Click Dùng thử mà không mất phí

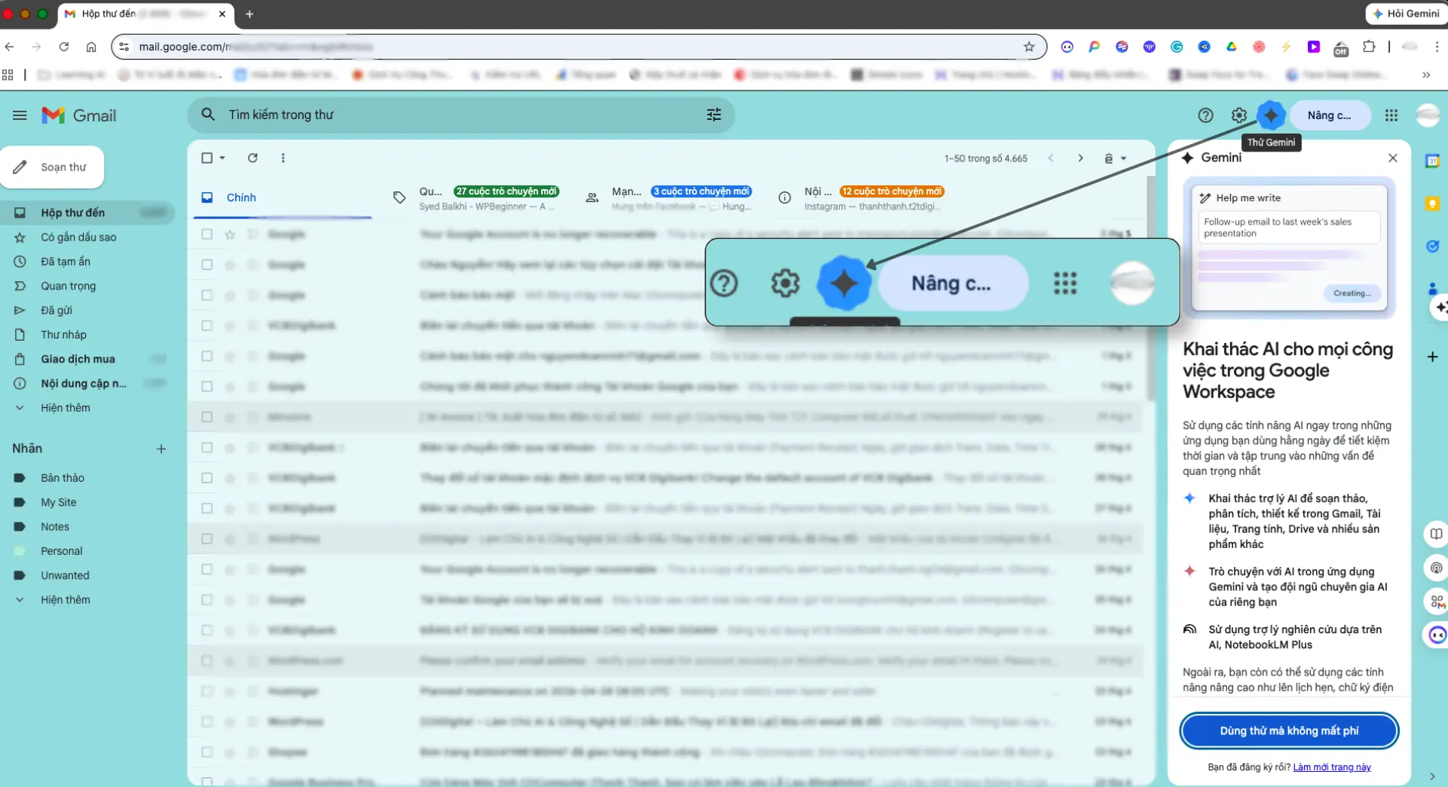(1289, 730)
